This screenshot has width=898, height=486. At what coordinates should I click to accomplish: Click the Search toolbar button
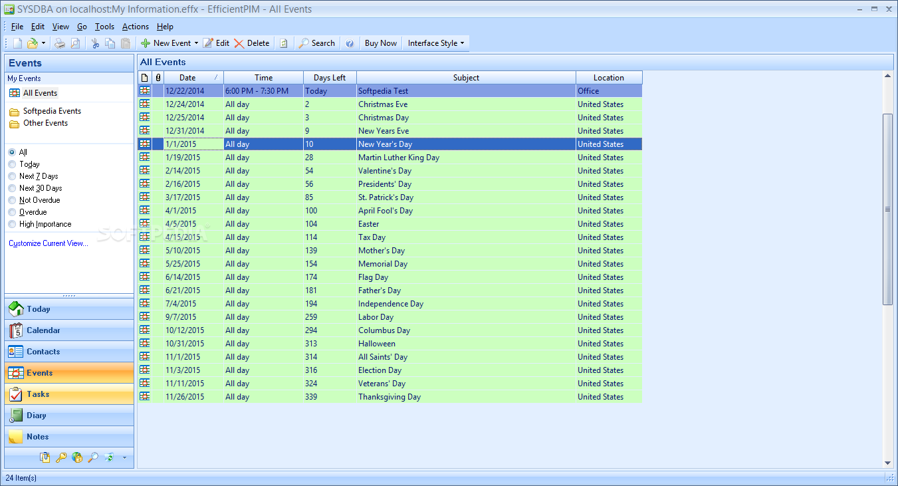coord(316,43)
